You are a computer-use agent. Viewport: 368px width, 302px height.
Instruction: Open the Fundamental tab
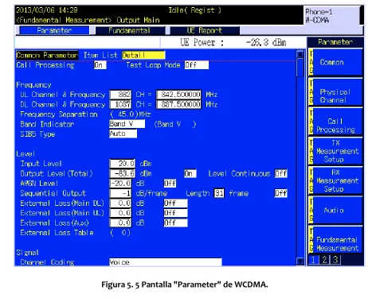tap(130, 30)
